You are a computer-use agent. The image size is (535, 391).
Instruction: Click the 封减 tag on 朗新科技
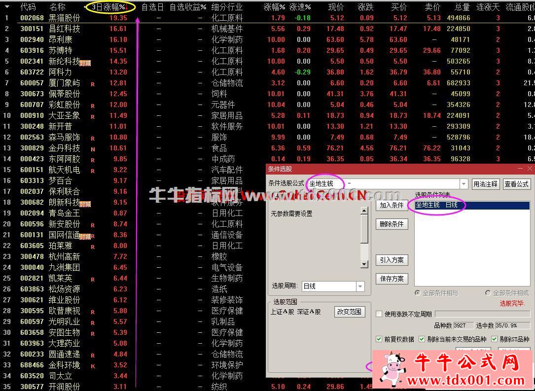(85, 204)
